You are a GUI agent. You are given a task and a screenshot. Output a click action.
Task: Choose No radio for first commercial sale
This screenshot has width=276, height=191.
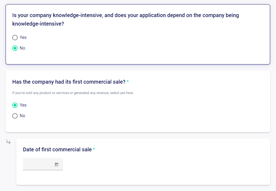(x=15, y=116)
